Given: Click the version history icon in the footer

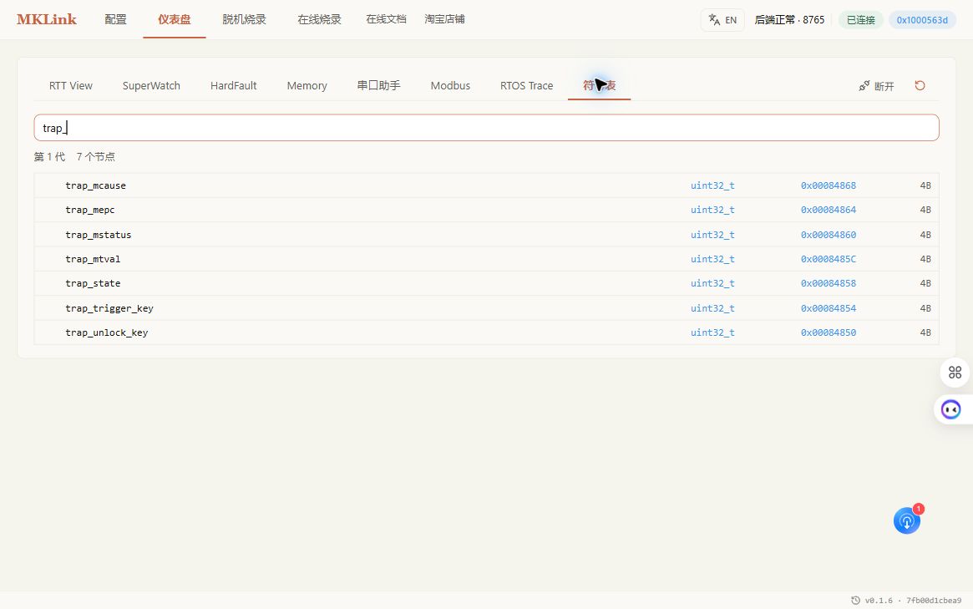Looking at the screenshot, I should point(856,601).
